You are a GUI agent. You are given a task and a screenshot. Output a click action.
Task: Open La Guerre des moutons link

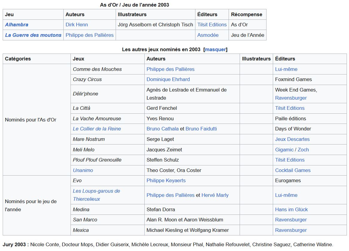coord(33,35)
